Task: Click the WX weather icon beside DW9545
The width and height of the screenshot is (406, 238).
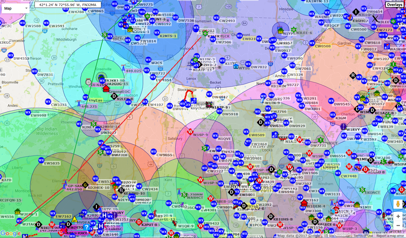Action: (331, 101)
